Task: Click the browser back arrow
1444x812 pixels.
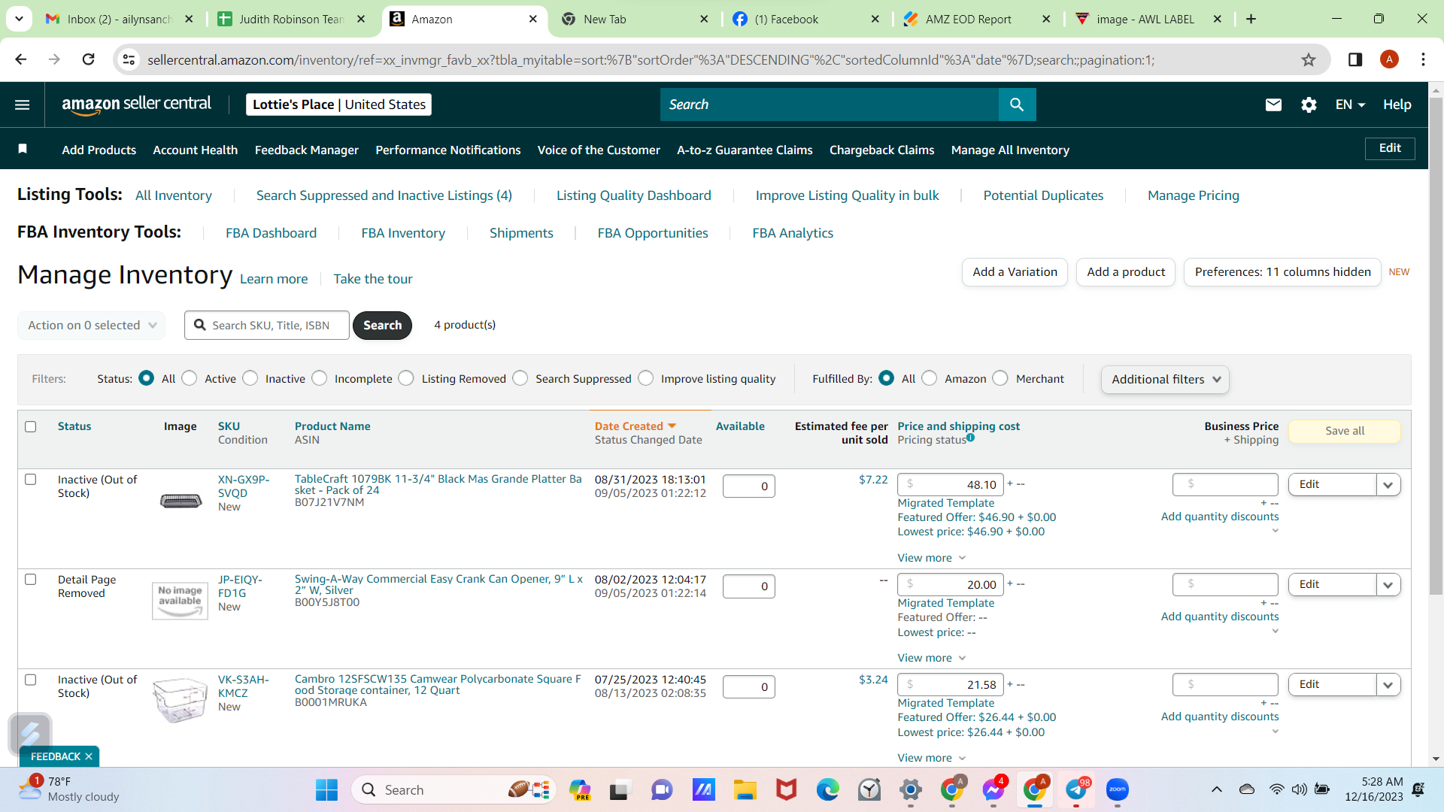Action: click(21, 59)
